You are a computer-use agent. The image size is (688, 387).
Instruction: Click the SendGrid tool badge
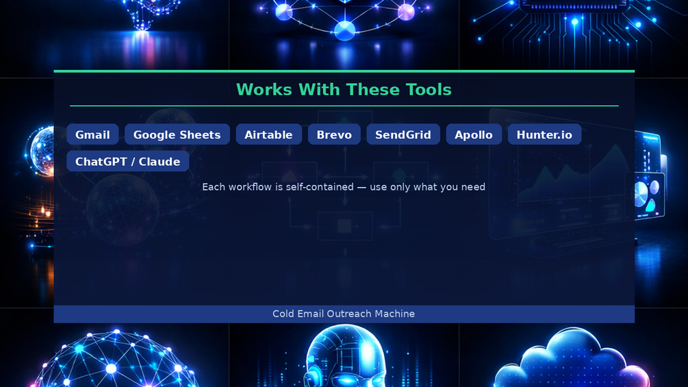[x=403, y=134]
